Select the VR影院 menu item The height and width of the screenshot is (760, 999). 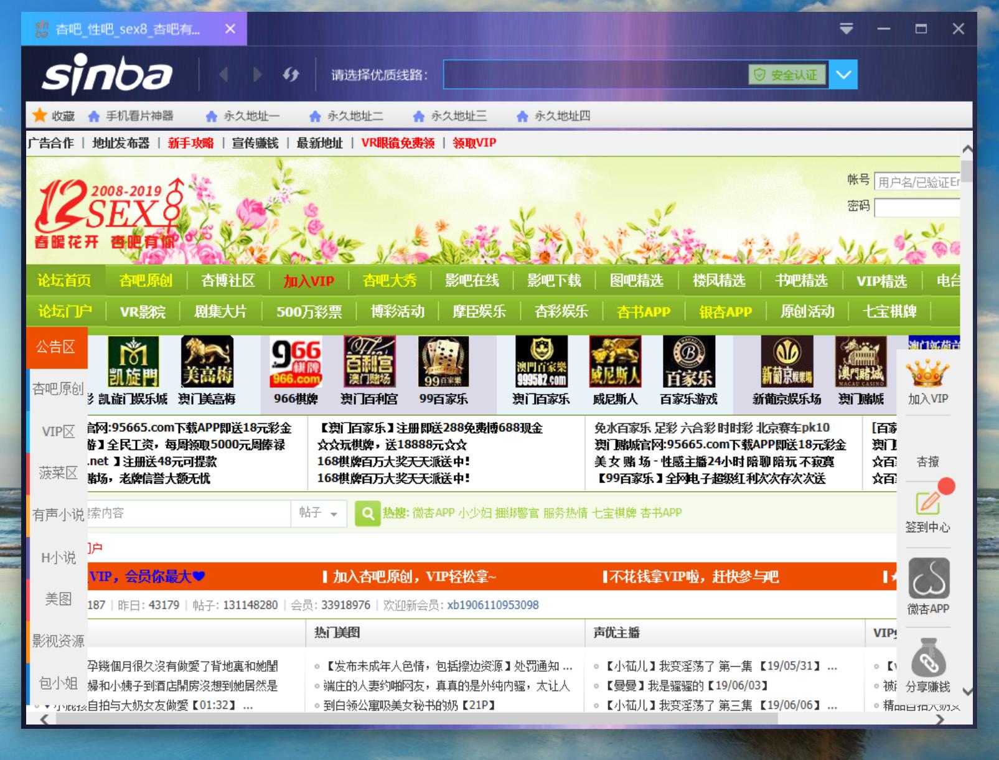[x=143, y=311]
